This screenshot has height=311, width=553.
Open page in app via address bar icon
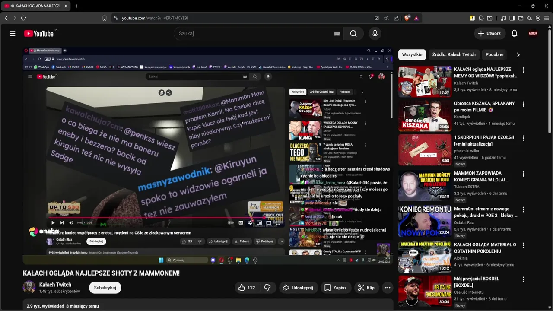click(377, 18)
